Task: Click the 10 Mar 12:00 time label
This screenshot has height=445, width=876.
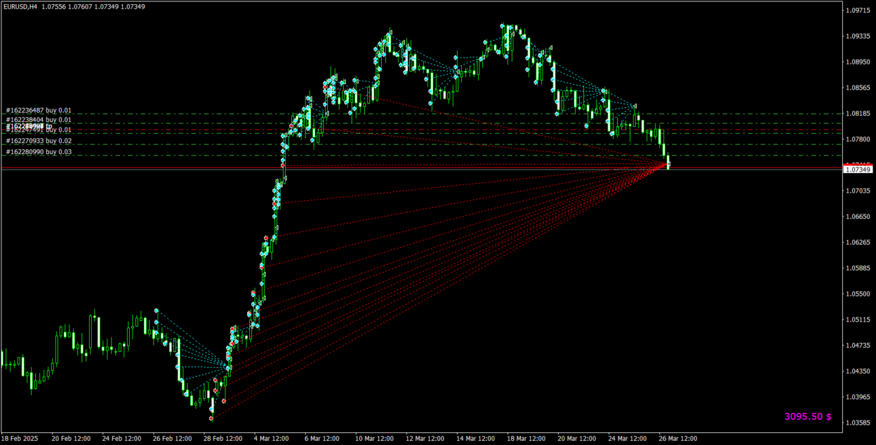Action: tap(375, 438)
